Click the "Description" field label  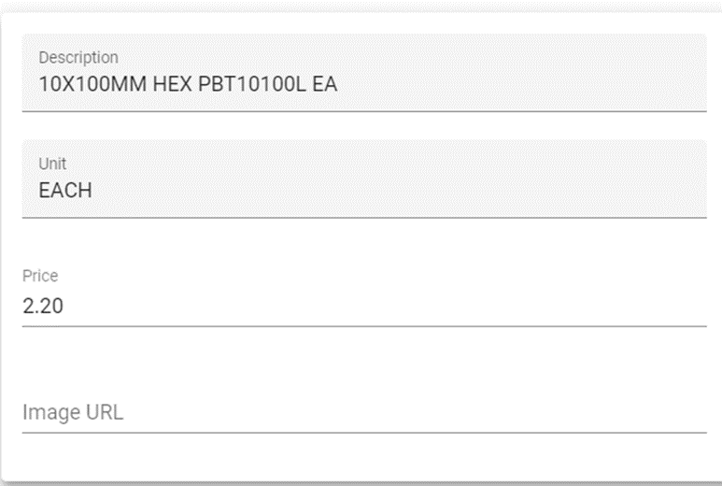(x=78, y=58)
